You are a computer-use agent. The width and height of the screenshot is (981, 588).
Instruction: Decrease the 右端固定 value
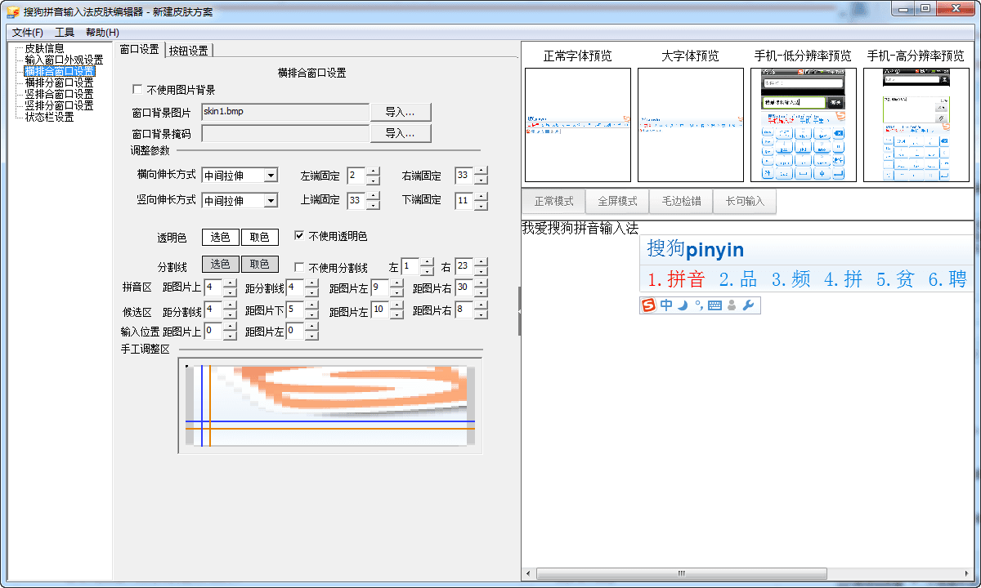[482, 180]
